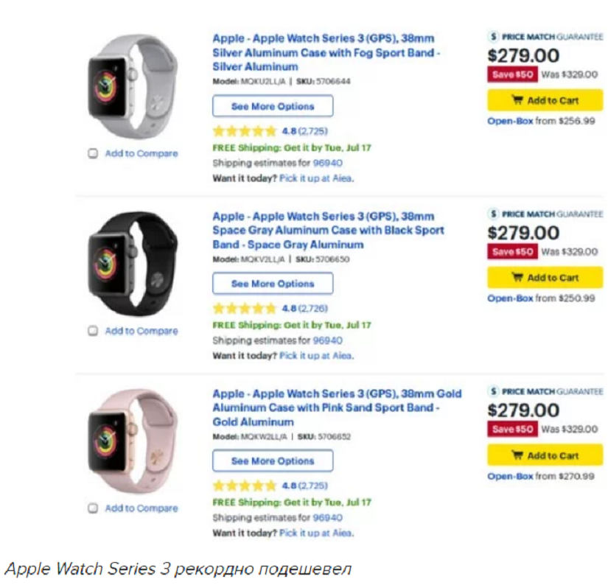This screenshot has height=585, width=608.
Task: See More Options for Black Sport Band watch
Action: click(273, 284)
